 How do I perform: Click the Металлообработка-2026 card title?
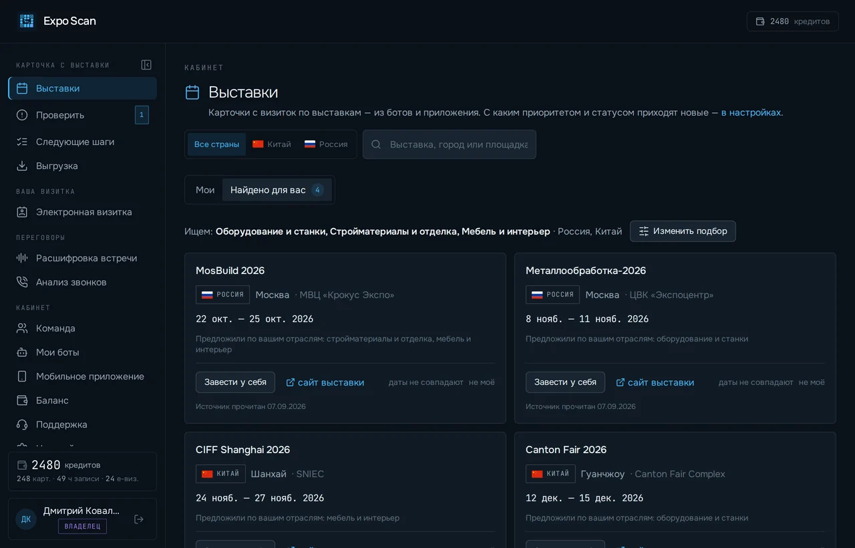586,271
